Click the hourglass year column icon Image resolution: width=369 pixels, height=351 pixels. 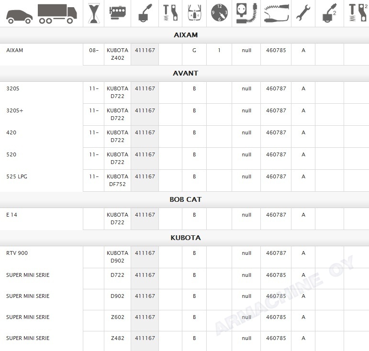point(94,13)
